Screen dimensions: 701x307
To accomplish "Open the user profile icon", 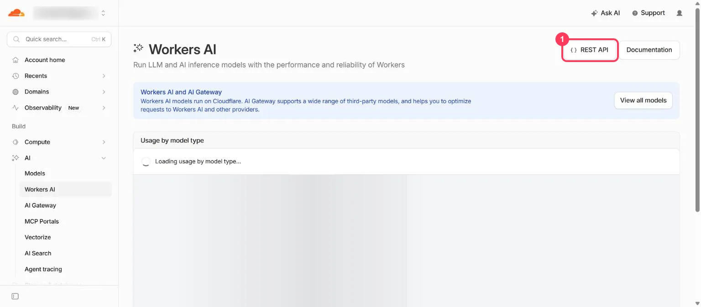I will pyautogui.click(x=680, y=13).
